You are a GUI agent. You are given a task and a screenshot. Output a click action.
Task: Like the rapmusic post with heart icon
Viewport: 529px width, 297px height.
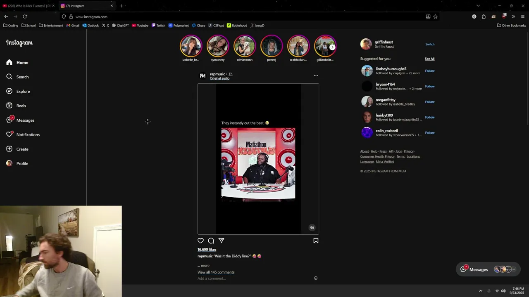pos(200,240)
